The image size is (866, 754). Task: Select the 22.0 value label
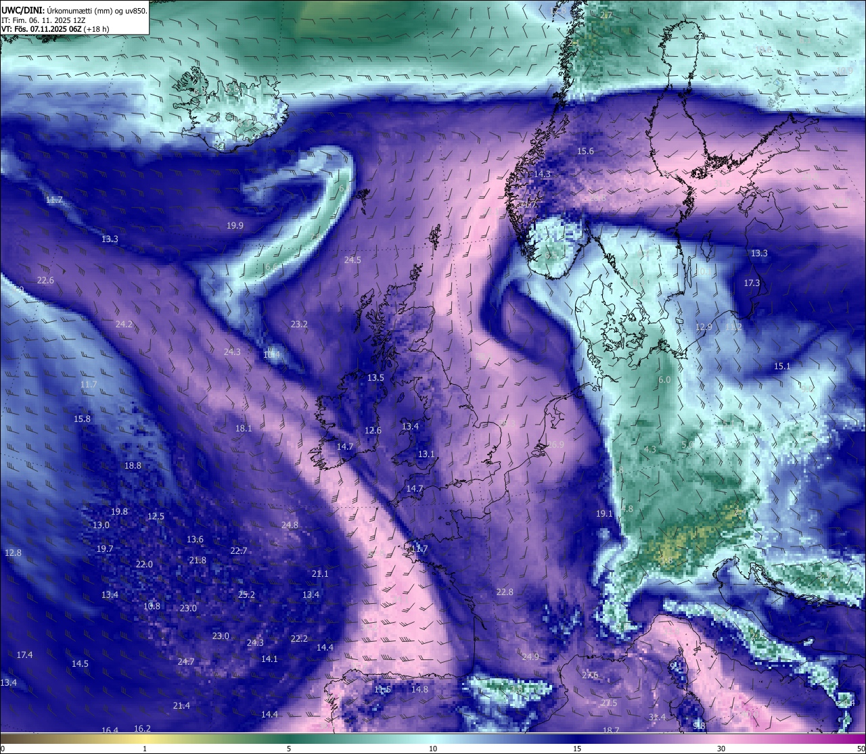click(x=144, y=565)
